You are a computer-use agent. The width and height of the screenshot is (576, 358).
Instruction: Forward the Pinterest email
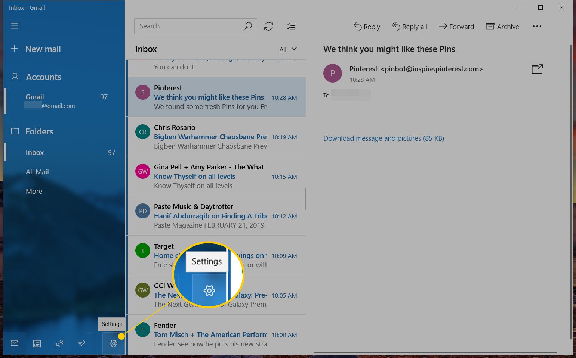coord(456,27)
